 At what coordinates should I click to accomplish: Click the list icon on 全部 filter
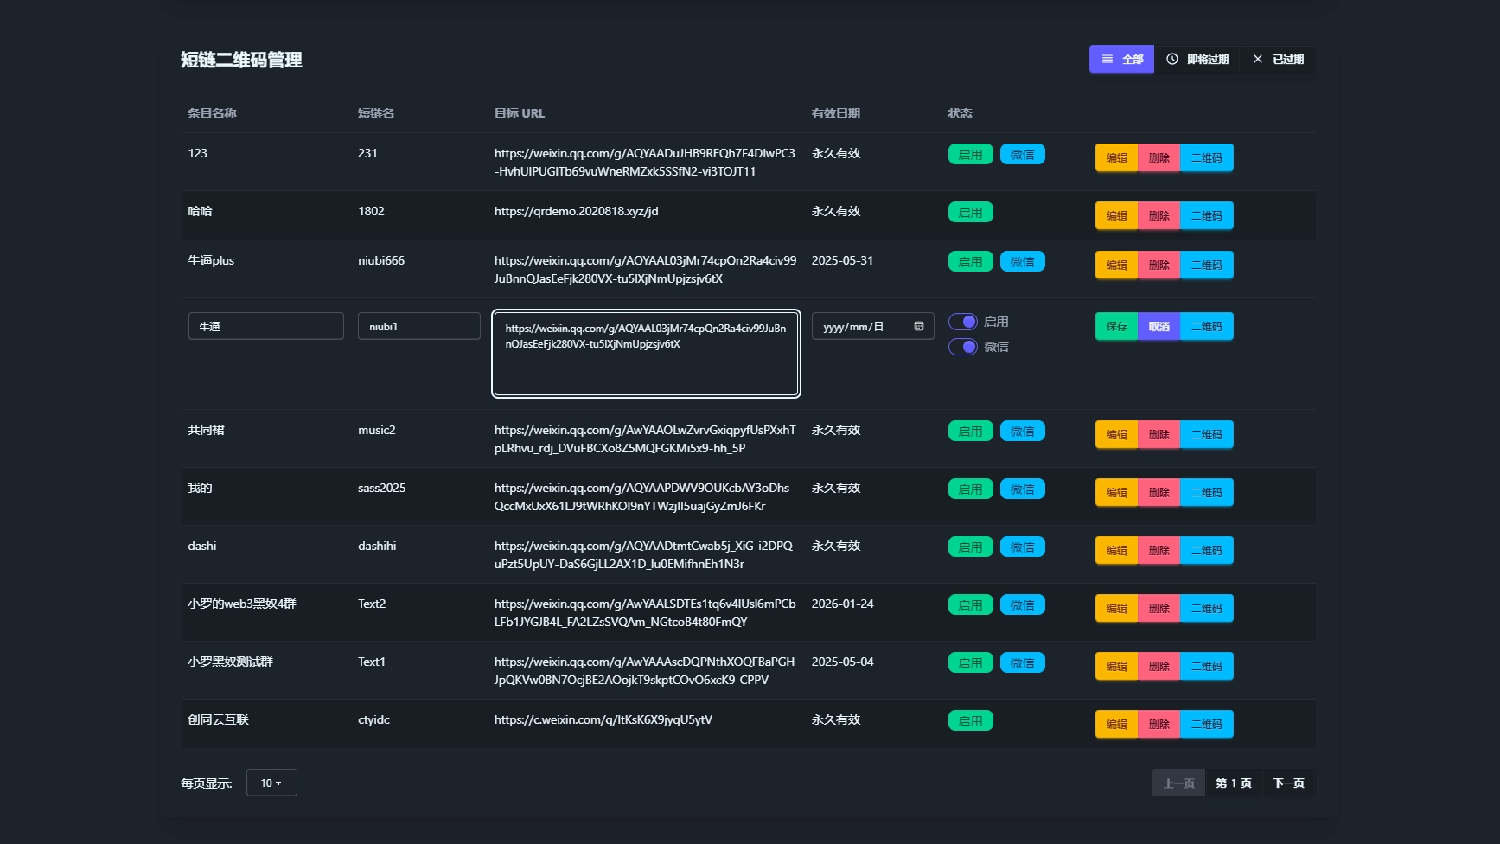(x=1107, y=60)
